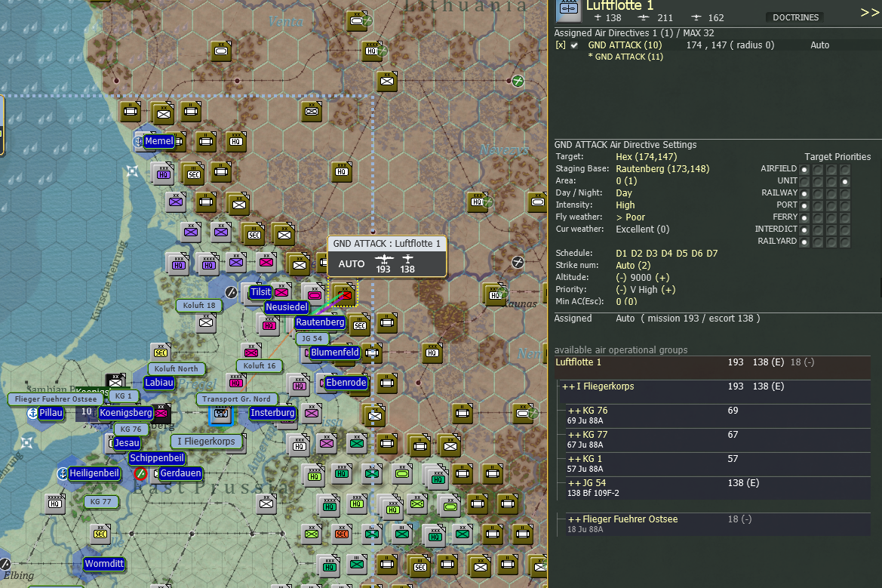882x588 pixels.
Task: Click the anchor port icon beside Pillau
Action: pyautogui.click(x=32, y=413)
